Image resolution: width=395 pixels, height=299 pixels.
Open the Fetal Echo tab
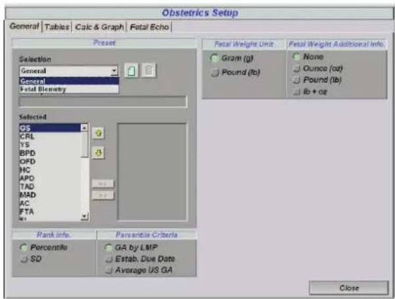(x=149, y=27)
